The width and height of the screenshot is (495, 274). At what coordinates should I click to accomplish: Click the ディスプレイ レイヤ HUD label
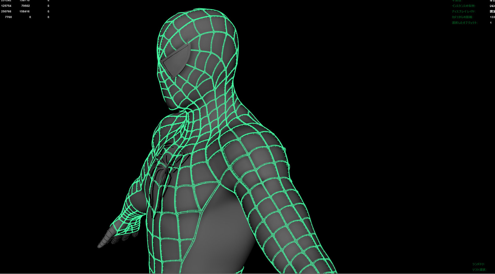(463, 11)
